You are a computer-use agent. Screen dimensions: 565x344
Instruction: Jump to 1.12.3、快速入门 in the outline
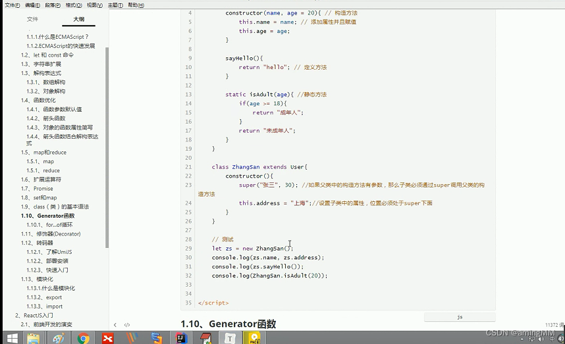47,270
